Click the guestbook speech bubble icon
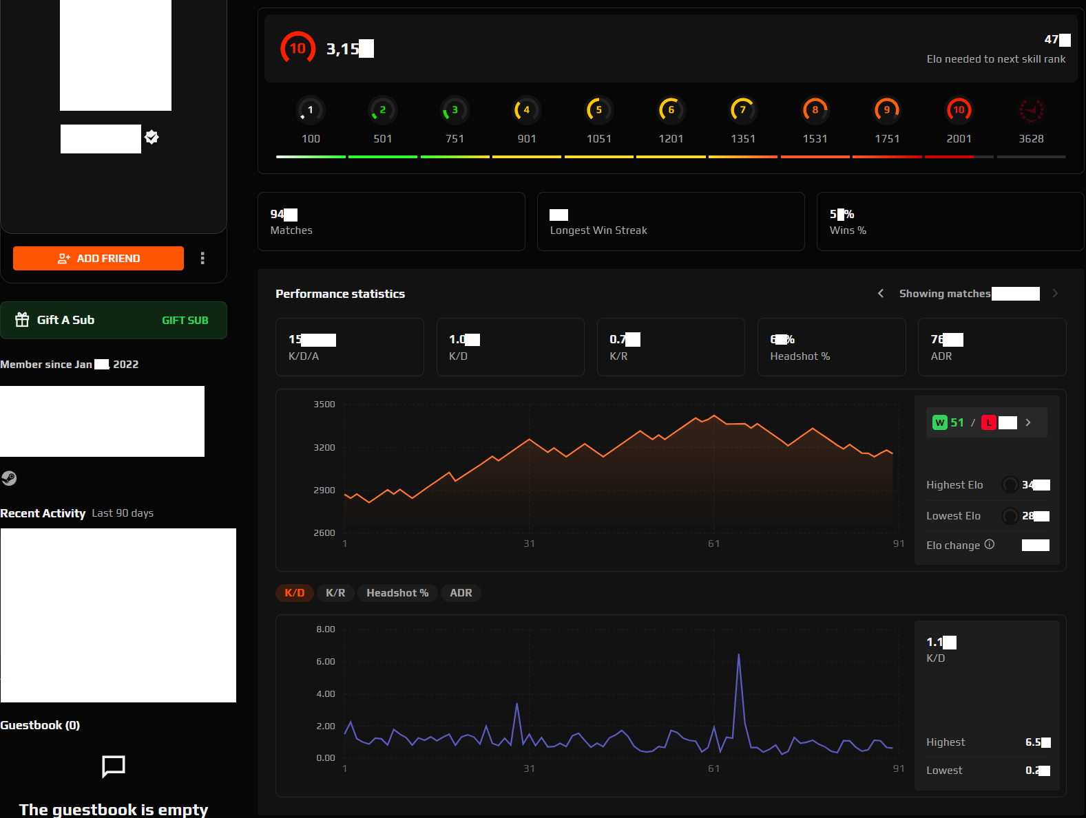Image resolution: width=1086 pixels, height=818 pixels. pos(114,766)
